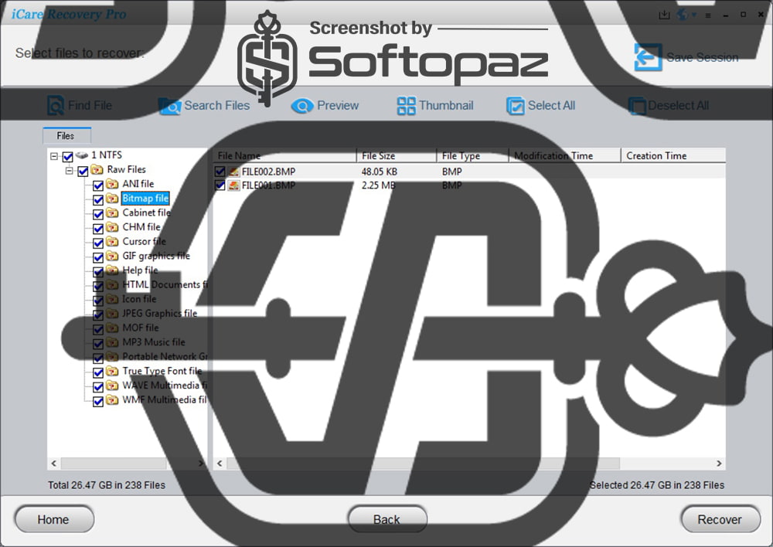The height and width of the screenshot is (547, 773).
Task: Click the Back button
Action: (387, 519)
